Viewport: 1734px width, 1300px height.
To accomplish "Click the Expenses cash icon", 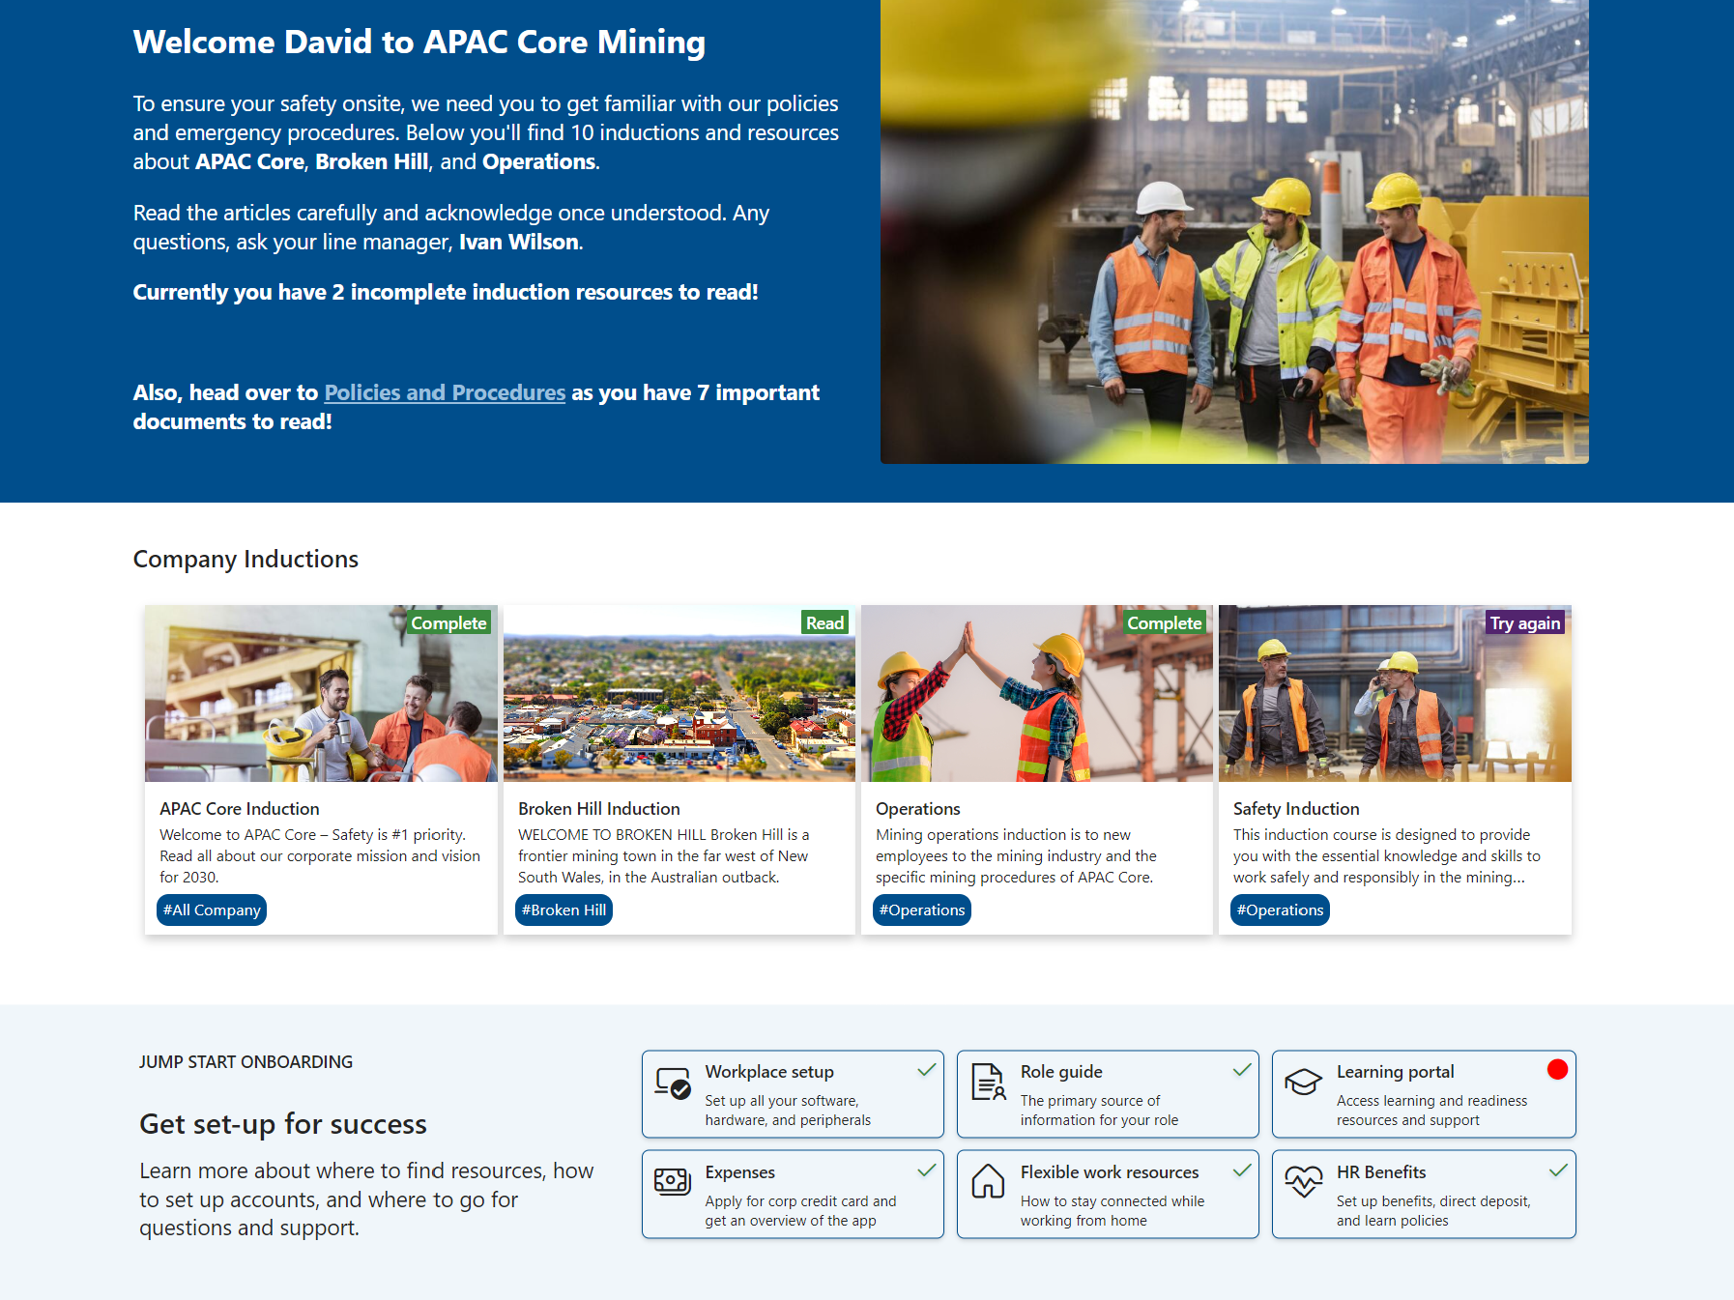I will [x=673, y=1181].
